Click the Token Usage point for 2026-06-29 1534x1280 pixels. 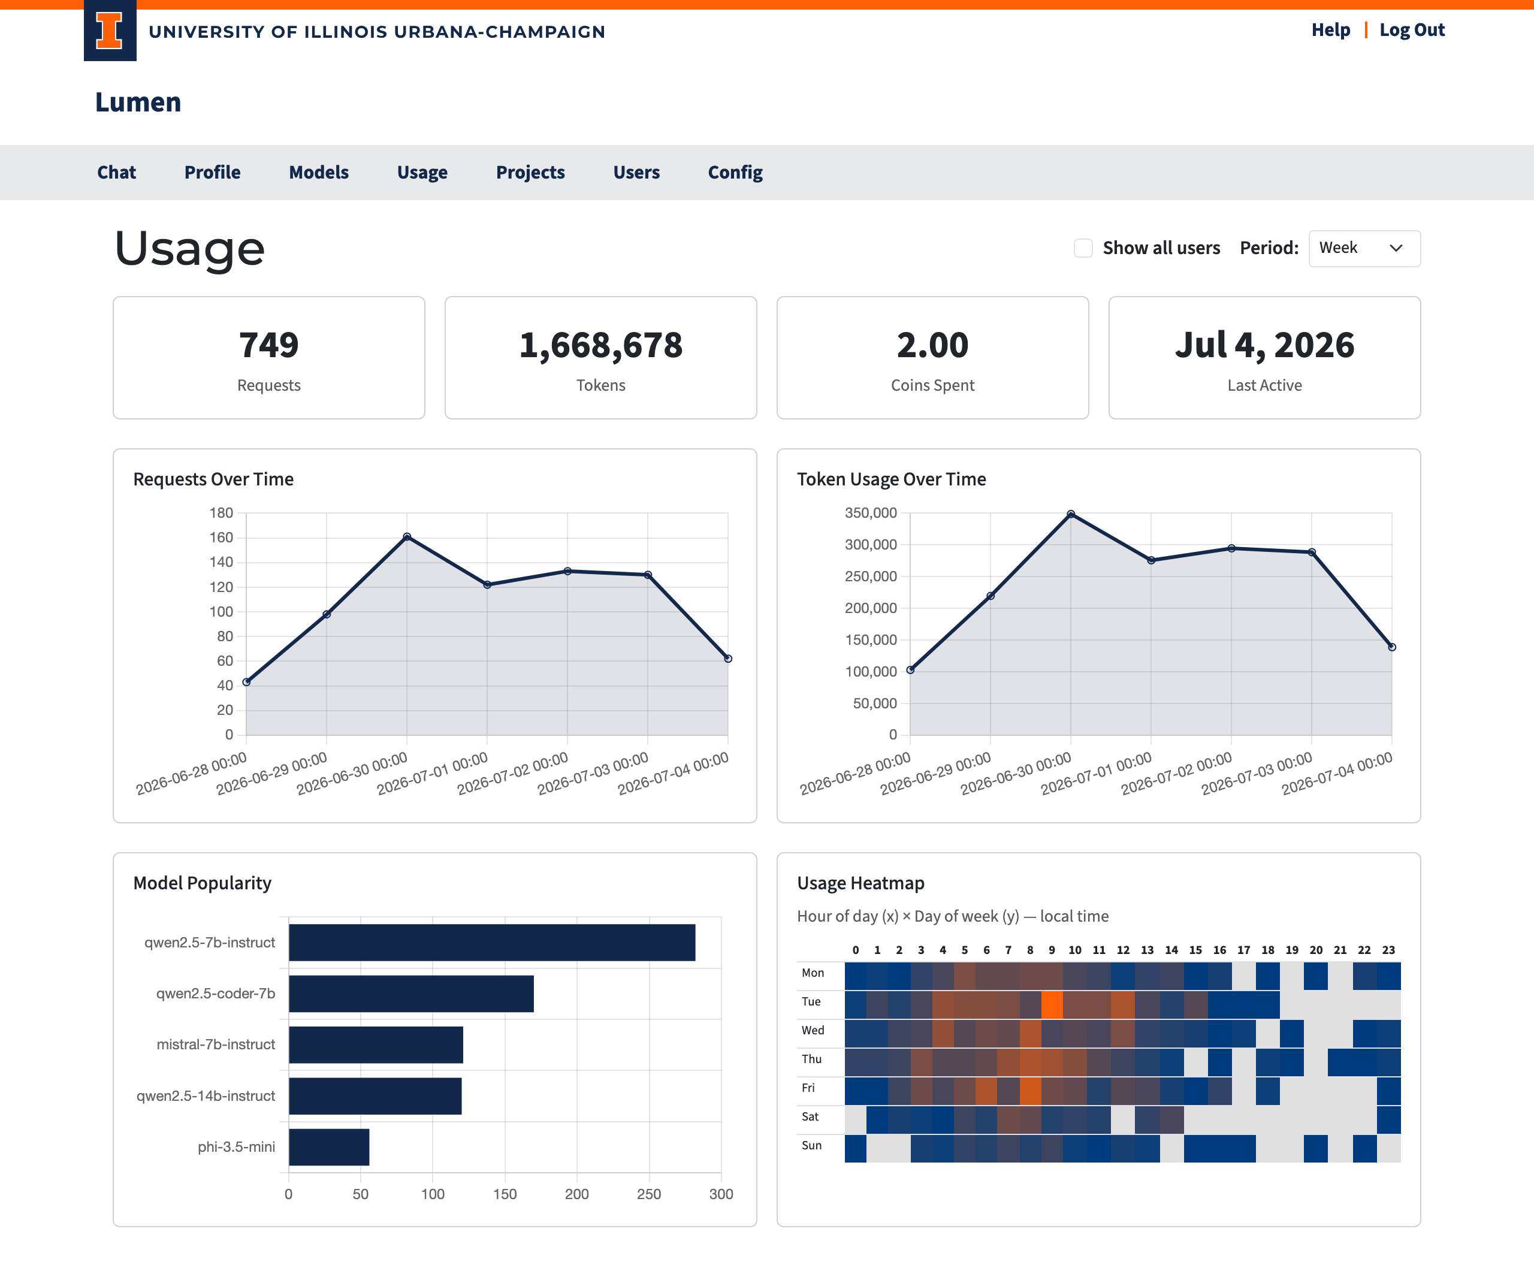tap(991, 596)
